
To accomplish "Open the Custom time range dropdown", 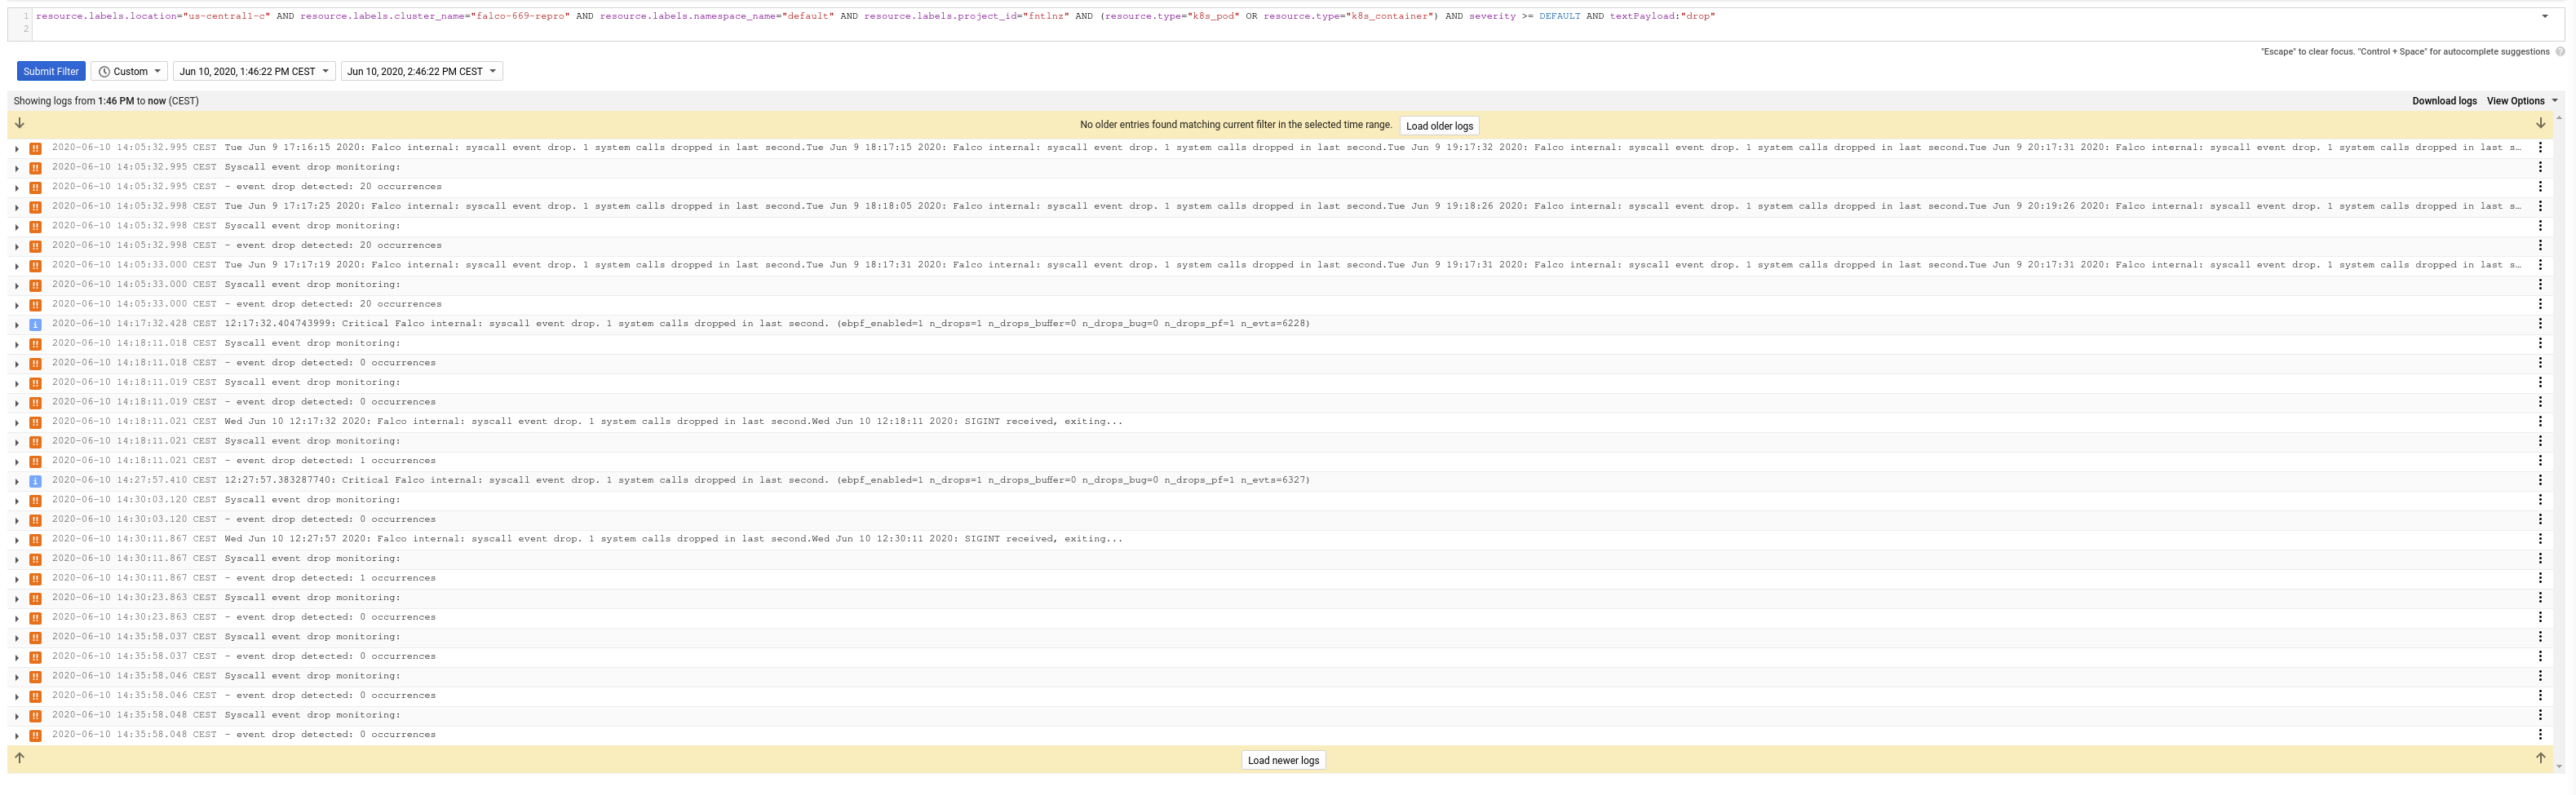I will [x=129, y=71].
